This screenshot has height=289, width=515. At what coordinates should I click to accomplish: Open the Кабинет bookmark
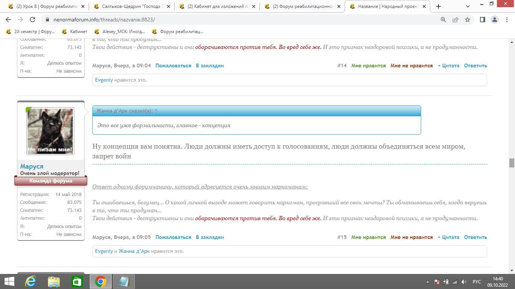(x=75, y=32)
